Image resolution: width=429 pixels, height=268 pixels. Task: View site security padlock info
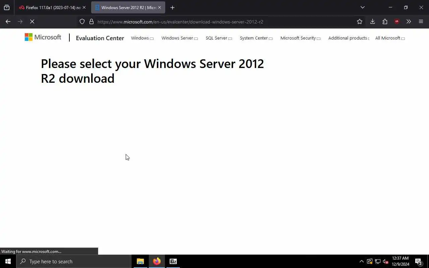[x=91, y=21]
